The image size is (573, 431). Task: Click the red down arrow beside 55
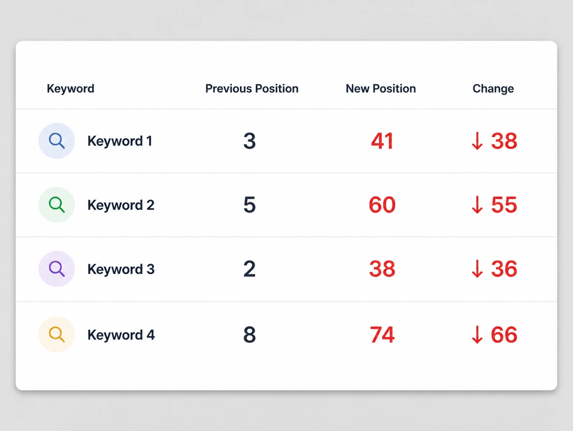pyautogui.click(x=477, y=205)
